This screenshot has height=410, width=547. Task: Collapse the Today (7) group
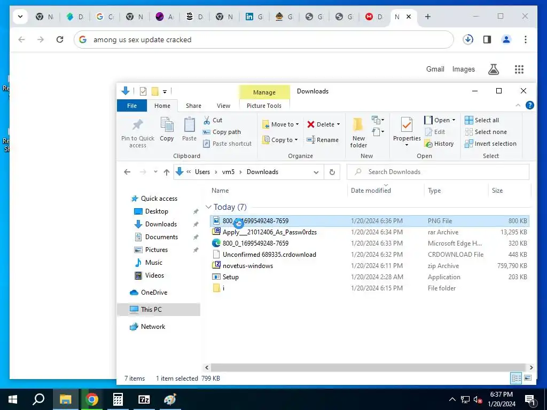coord(208,207)
